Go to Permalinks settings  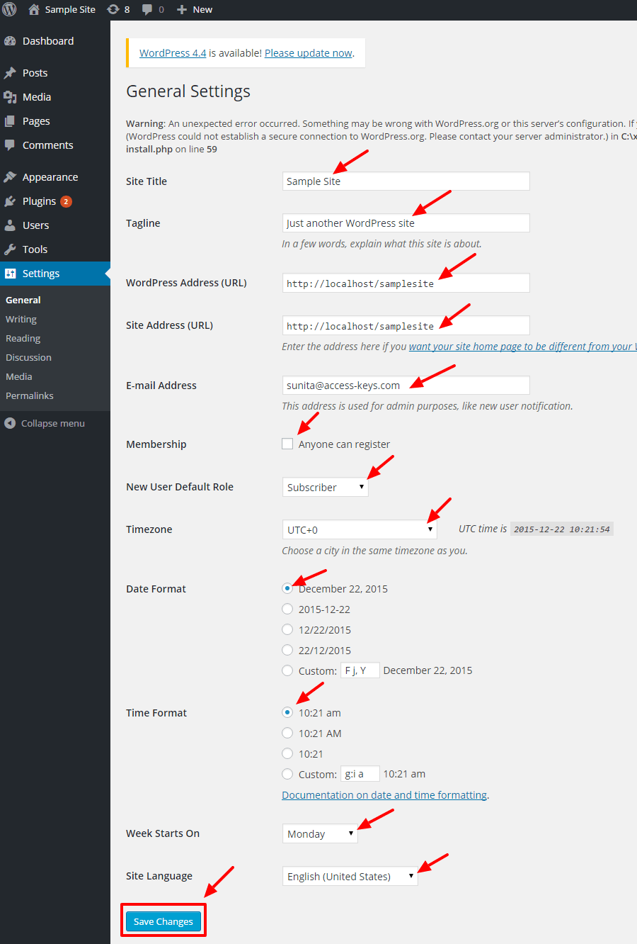(30, 396)
